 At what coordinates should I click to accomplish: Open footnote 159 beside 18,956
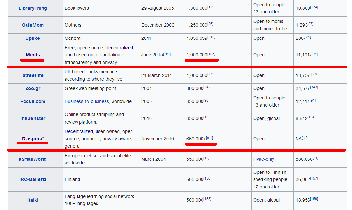(x=314, y=199)
